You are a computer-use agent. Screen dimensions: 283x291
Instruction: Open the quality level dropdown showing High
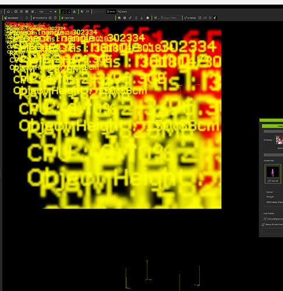coord(45,12)
